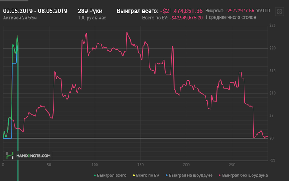Open the graph settings gear icon
Image resolution: width=289 pixels, height=181 pixels.
280,12
